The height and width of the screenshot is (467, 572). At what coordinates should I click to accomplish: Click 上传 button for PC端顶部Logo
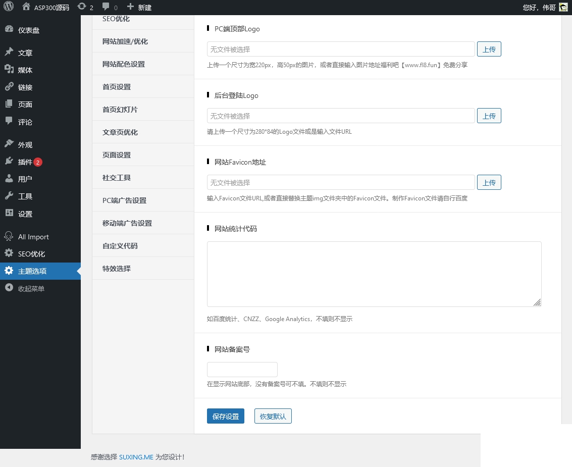(x=489, y=49)
